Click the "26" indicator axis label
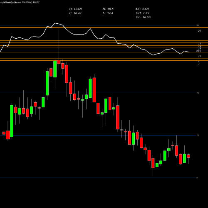Screen dimensions: 208x208 [x=198, y=25]
